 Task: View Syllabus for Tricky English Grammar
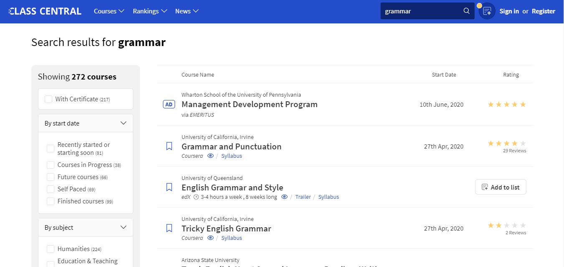(231, 238)
